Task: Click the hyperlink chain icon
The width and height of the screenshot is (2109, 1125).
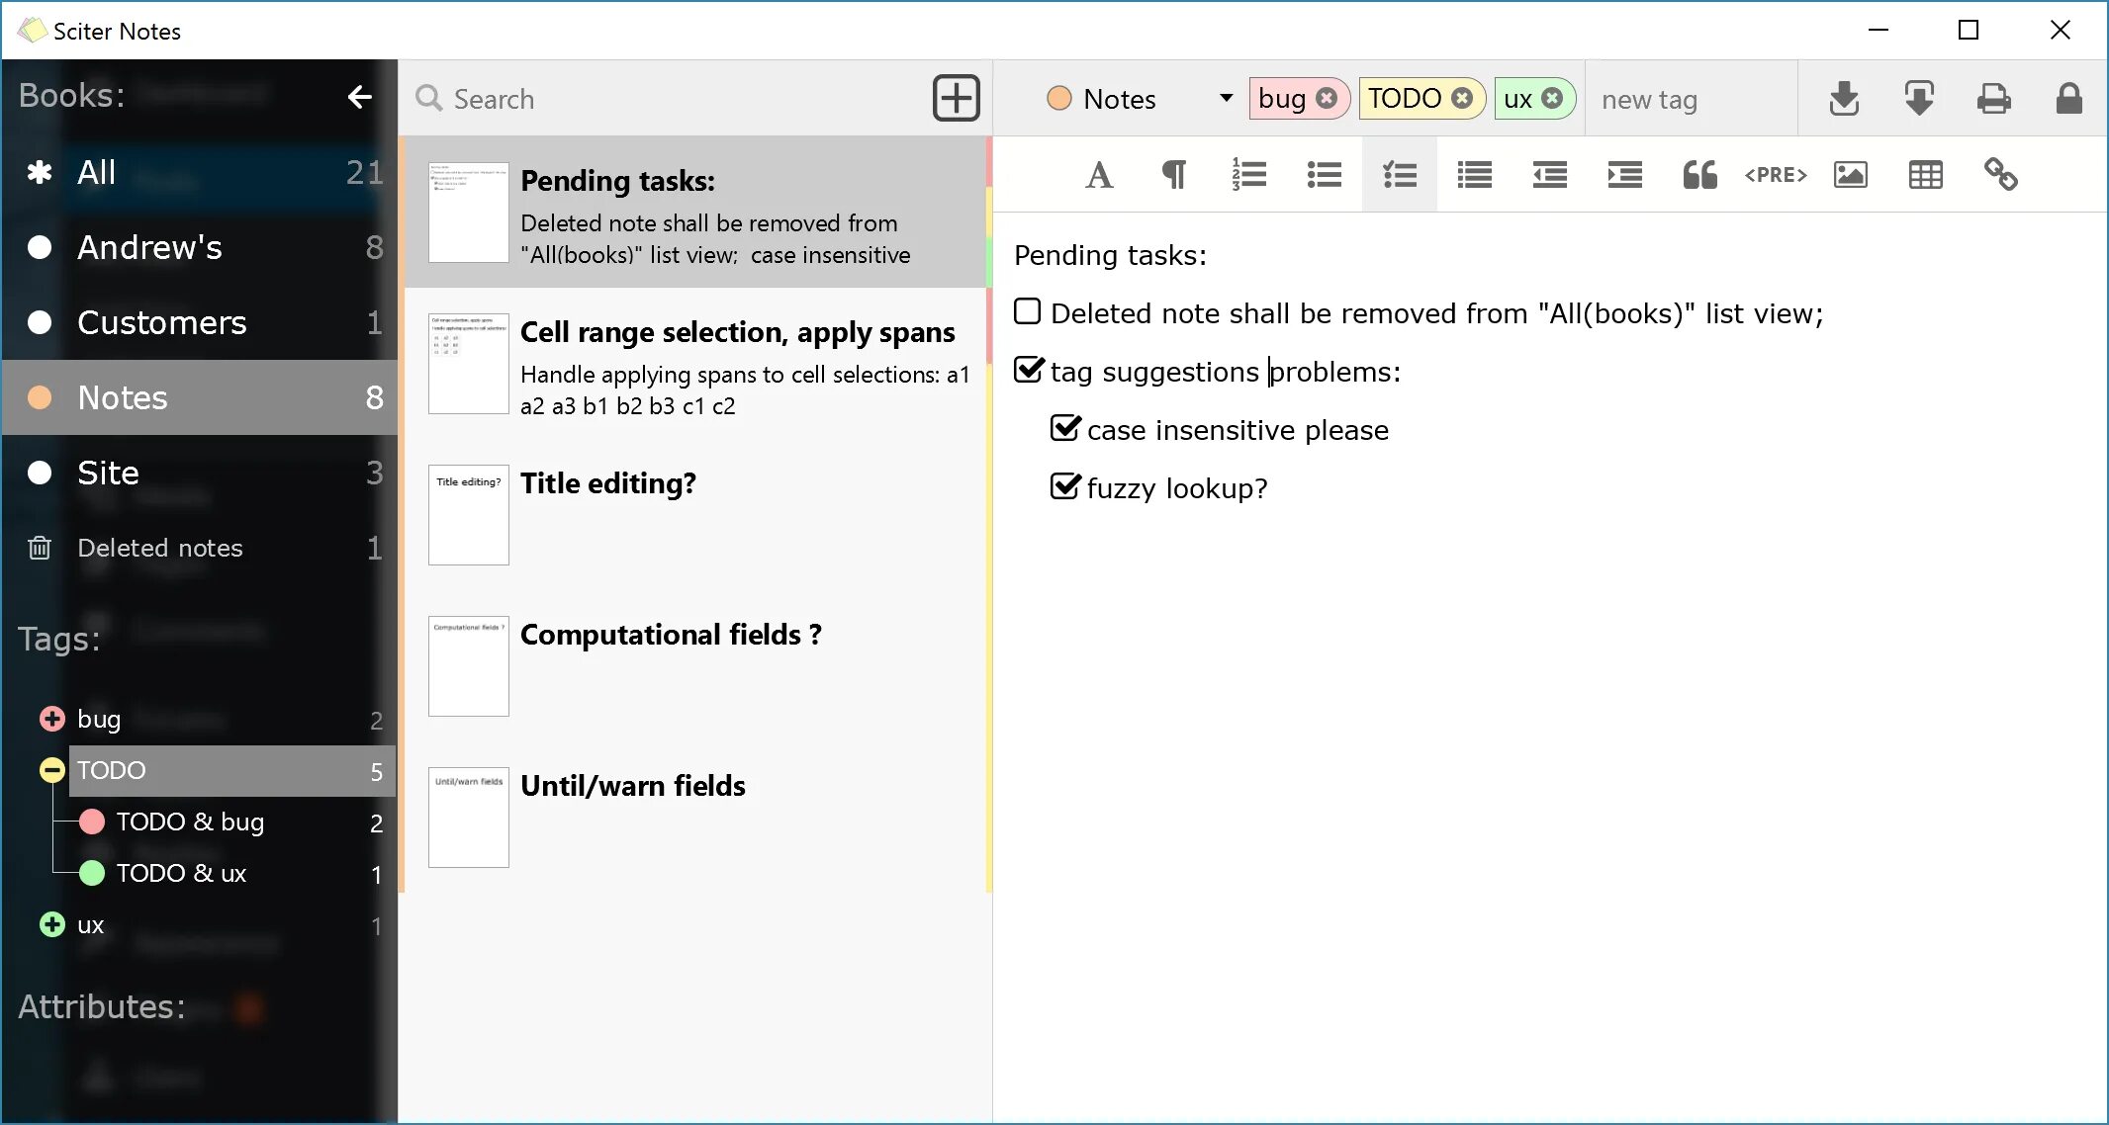Action: [x=2000, y=175]
